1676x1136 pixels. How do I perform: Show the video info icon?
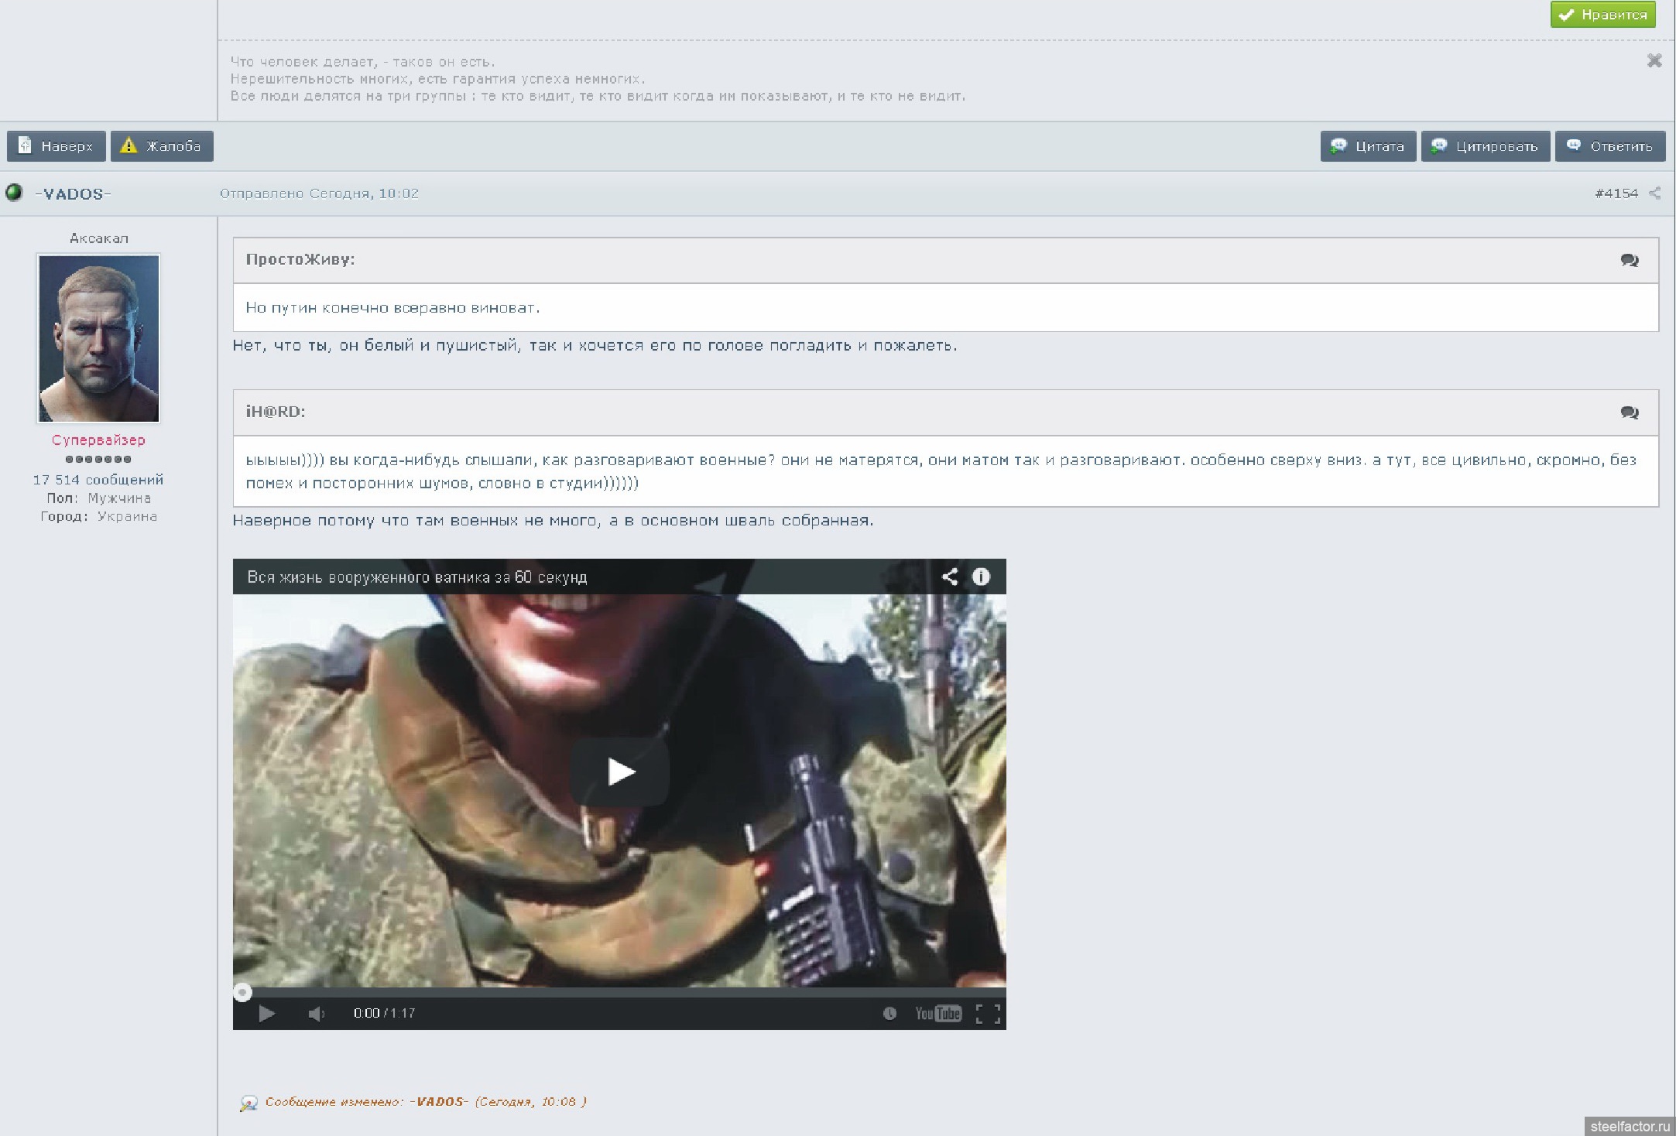[981, 577]
